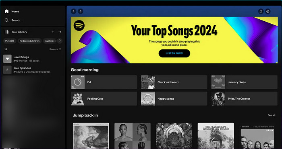Image resolution: width=282 pixels, height=149 pixels.
Task: Go to Home in sidebar
Action: (12, 11)
